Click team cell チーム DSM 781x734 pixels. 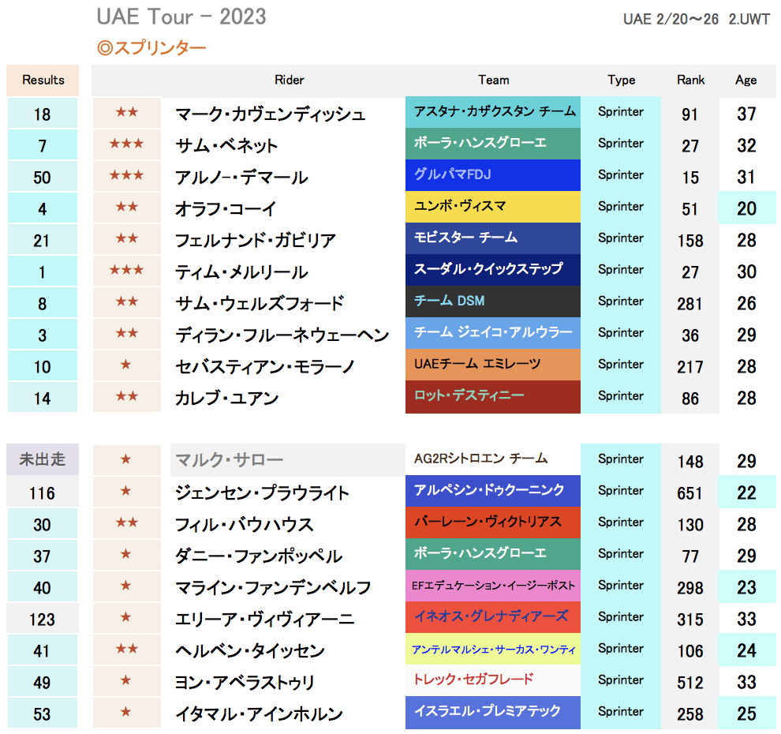pyautogui.click(x=493, y=301)
